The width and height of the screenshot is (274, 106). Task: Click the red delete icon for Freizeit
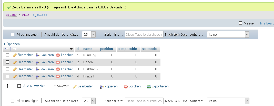58,76
